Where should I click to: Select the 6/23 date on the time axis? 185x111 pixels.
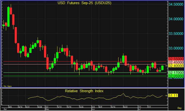[x=125, y=107]
